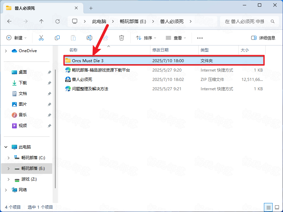Collapse the 此电脑 tree node
Image resolution: width=283 pixels, height=212 pixels.
click(x=6, y=147)
